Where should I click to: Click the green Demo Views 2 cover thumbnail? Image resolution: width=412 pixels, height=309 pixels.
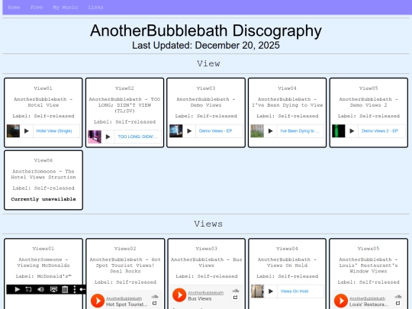[339, 131]
